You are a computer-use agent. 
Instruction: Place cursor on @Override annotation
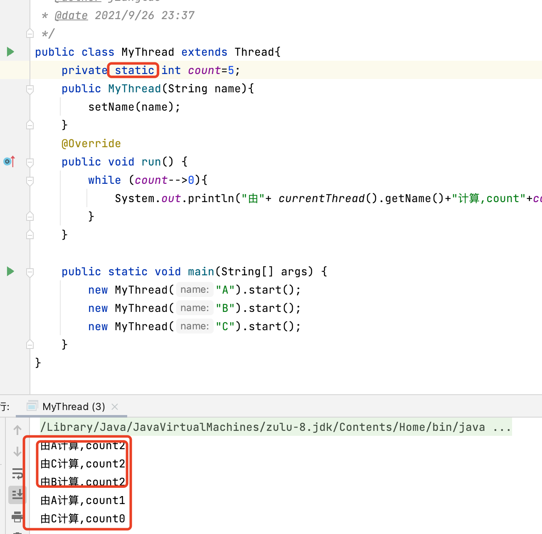pyautogui.click(x=91, y=143)
